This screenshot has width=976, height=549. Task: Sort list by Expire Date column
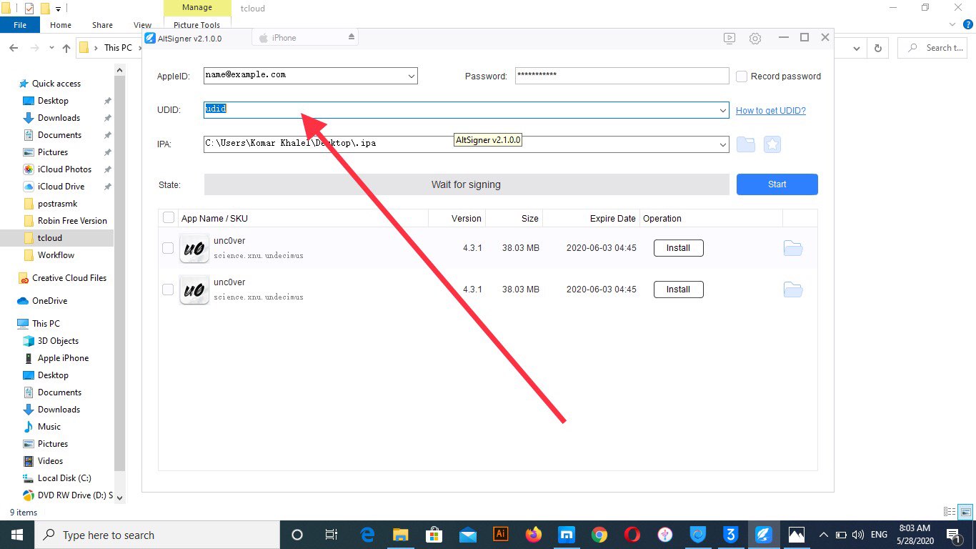tap(612, 219)
